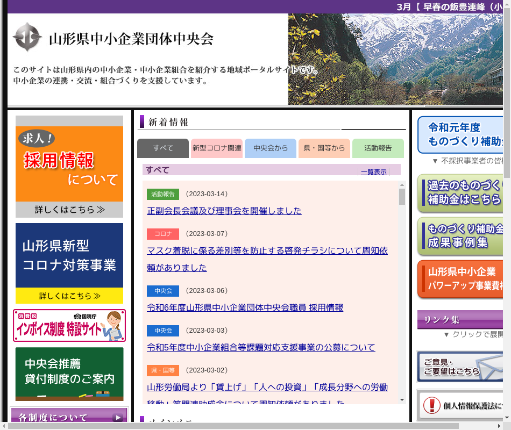The image size is (511, 430).
Task: Open 山形県新型コロナ対策事業 banner
Action: point(69,263)
